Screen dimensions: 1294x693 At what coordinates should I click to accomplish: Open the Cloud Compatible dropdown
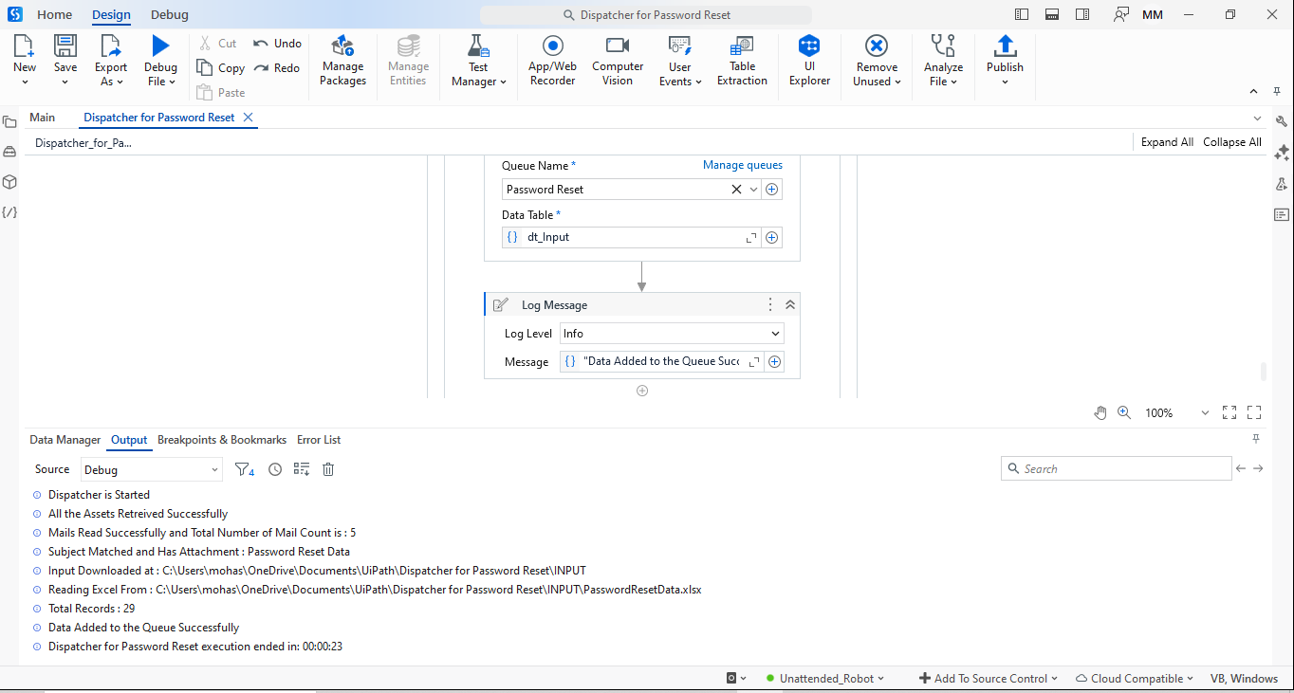[x=1136, y=678]
